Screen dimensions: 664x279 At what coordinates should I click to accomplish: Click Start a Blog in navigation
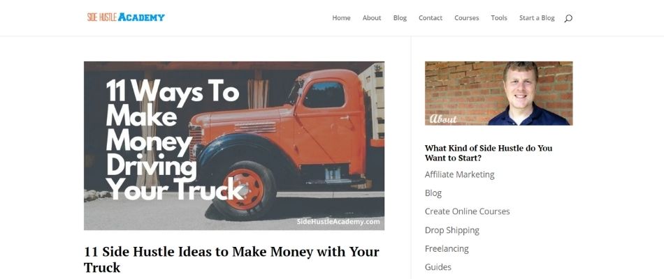click(x=537, y=17)
